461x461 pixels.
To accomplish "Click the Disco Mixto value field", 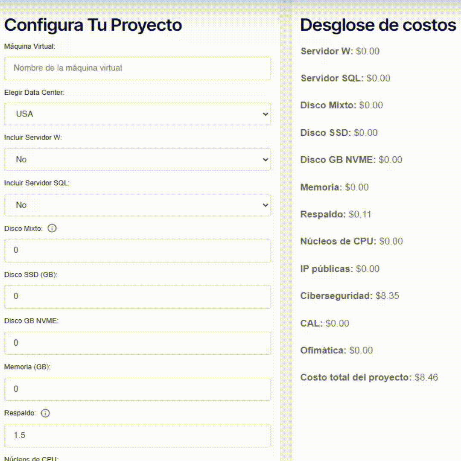I will click(x=137, y=251).
